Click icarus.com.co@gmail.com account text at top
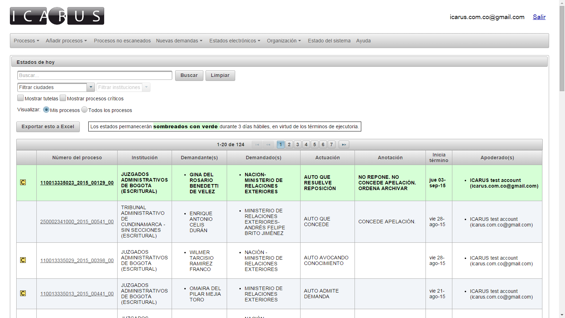Viewport: 565px width, 318px height. [487, 17]
